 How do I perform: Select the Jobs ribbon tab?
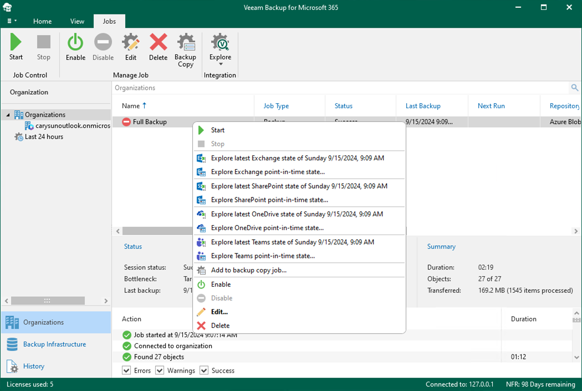pos(109,21)
